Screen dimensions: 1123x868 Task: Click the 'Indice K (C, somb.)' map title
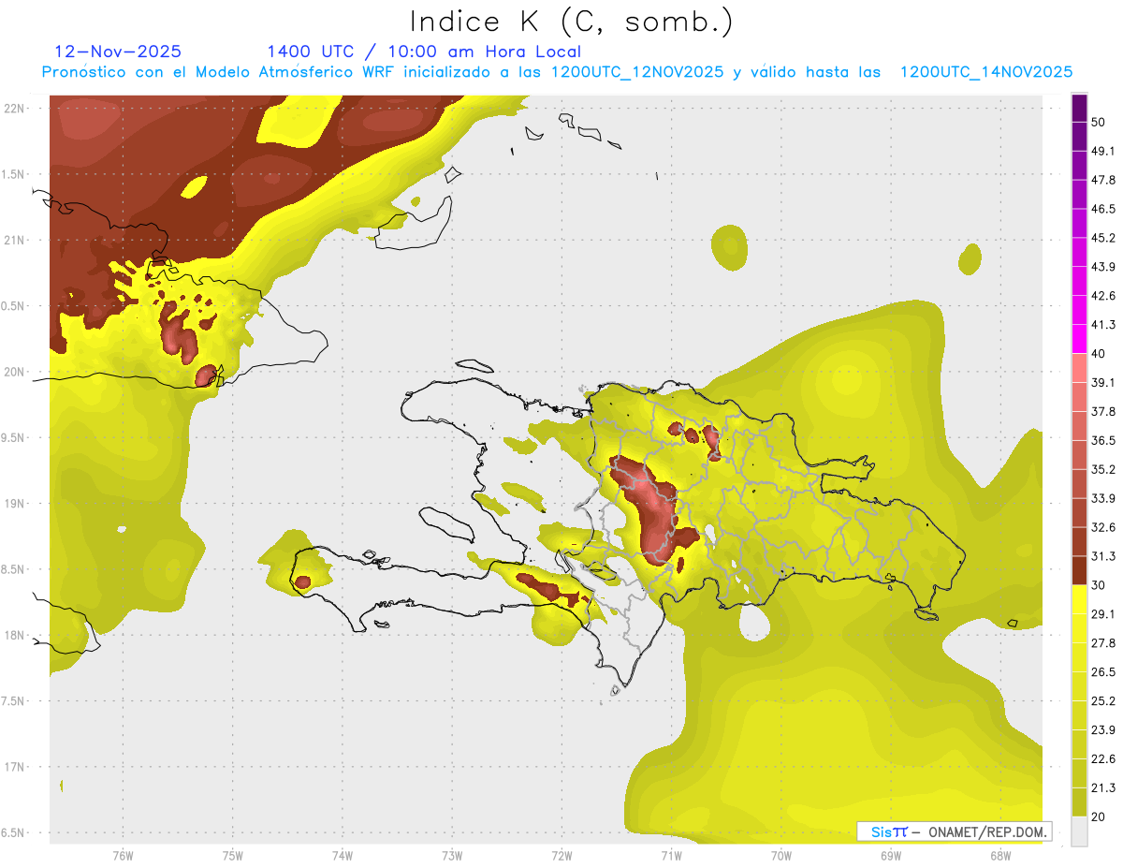[x=572, y=22]
